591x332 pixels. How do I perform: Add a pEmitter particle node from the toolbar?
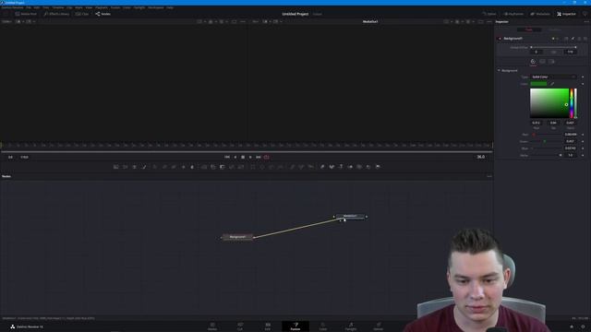292,167
